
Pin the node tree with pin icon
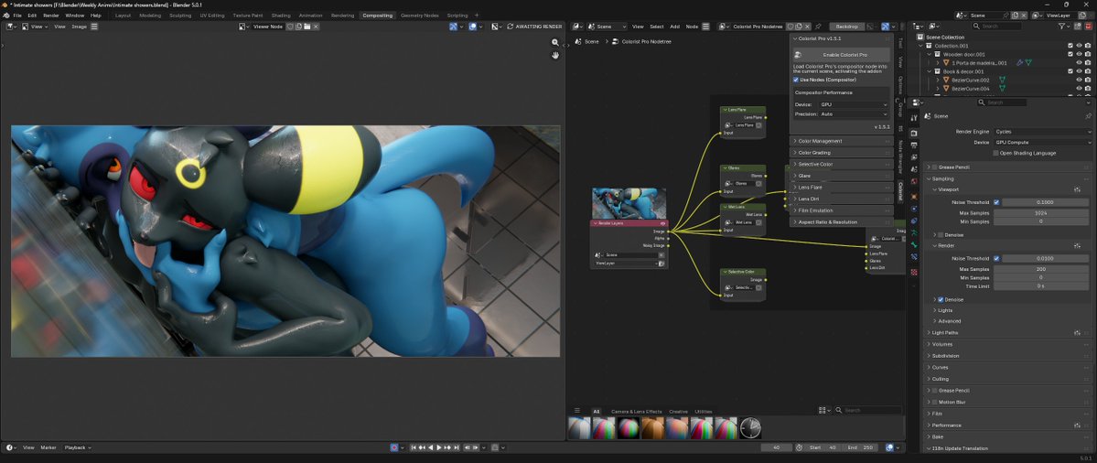click(x=818, y=26)
